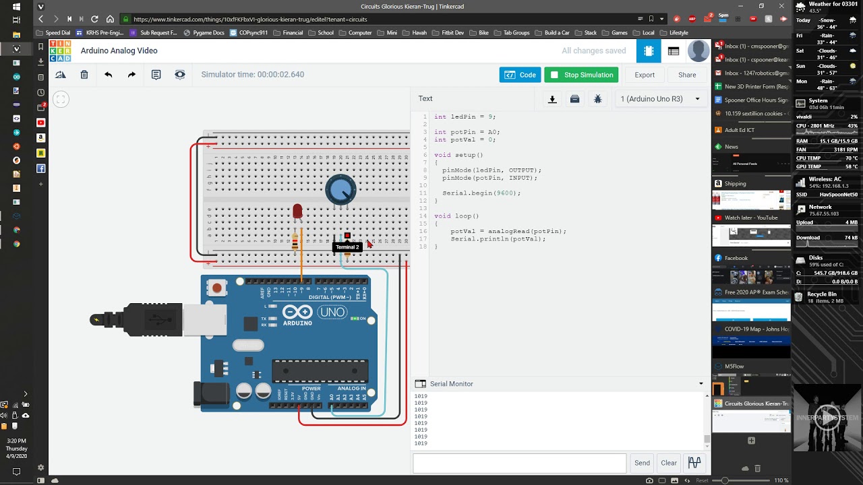Open the bookmark dropdown in address bar
This screenshot has height=485, width=863.
coord(662,19)
